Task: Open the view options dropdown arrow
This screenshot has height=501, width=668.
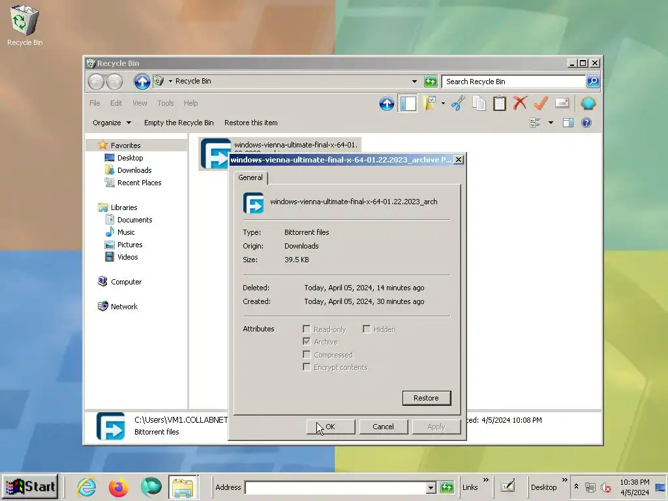Action: [551, 123]
